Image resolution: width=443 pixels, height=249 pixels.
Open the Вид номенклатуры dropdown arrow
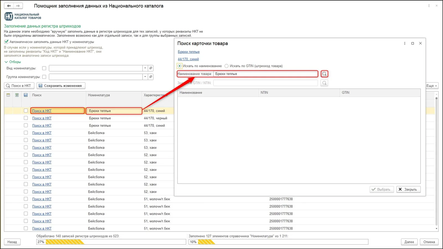(x=145, y=68)
